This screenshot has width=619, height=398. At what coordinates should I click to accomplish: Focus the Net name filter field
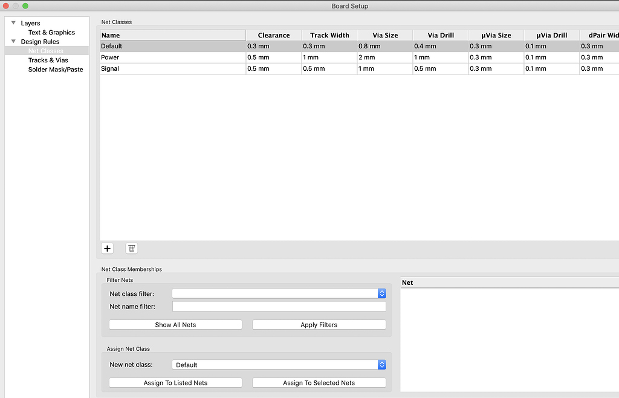(x=279, y=307)
